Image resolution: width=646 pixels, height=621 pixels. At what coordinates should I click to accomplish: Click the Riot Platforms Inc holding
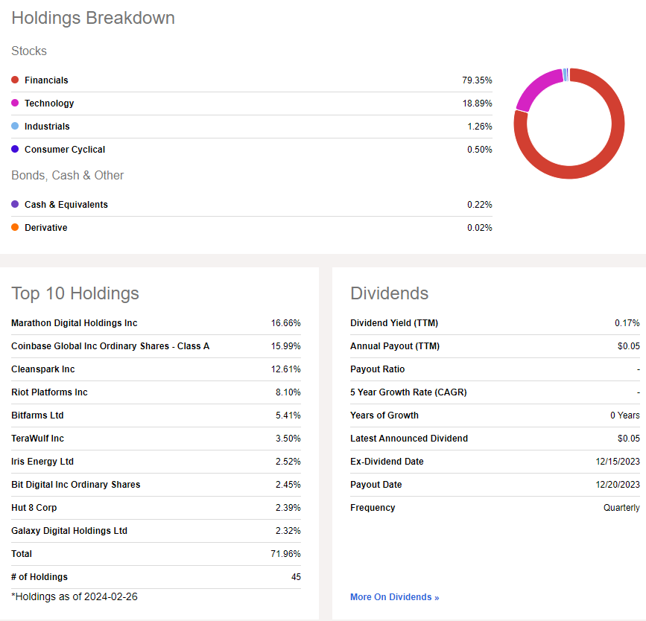49,392
